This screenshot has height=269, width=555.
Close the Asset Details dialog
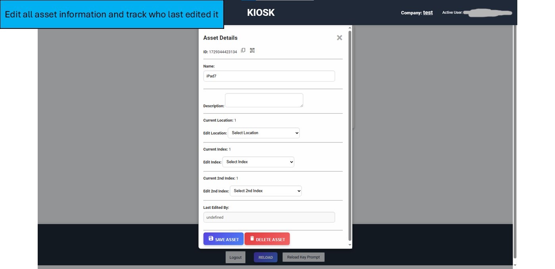coord(339,38)
